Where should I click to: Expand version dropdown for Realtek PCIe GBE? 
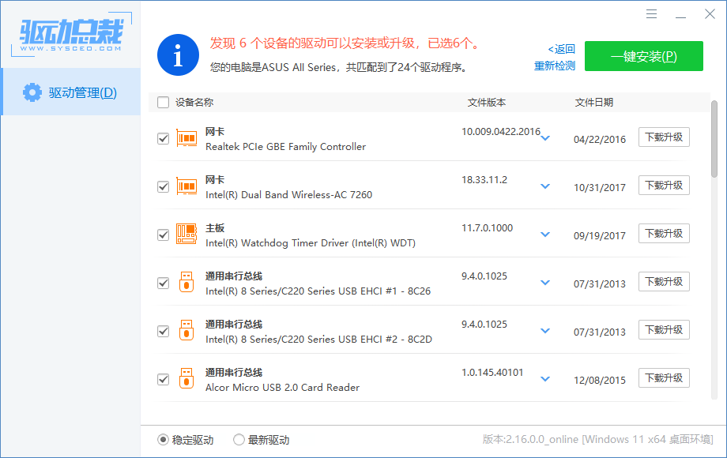pyautogui.click(x=545, y=138)
